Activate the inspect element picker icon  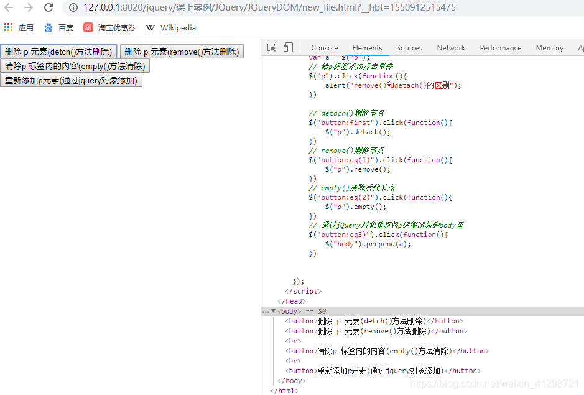coord(272,48)
